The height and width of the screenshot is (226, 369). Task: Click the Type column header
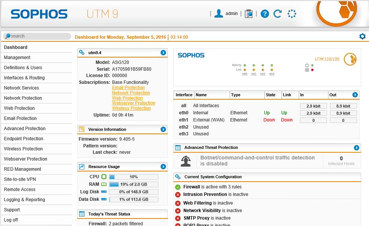coord(247,95)
